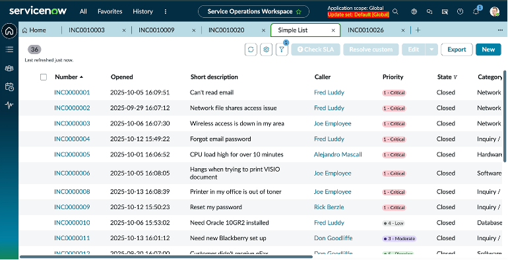Click the New button
The image size is (508, 260).
[488, 49]
